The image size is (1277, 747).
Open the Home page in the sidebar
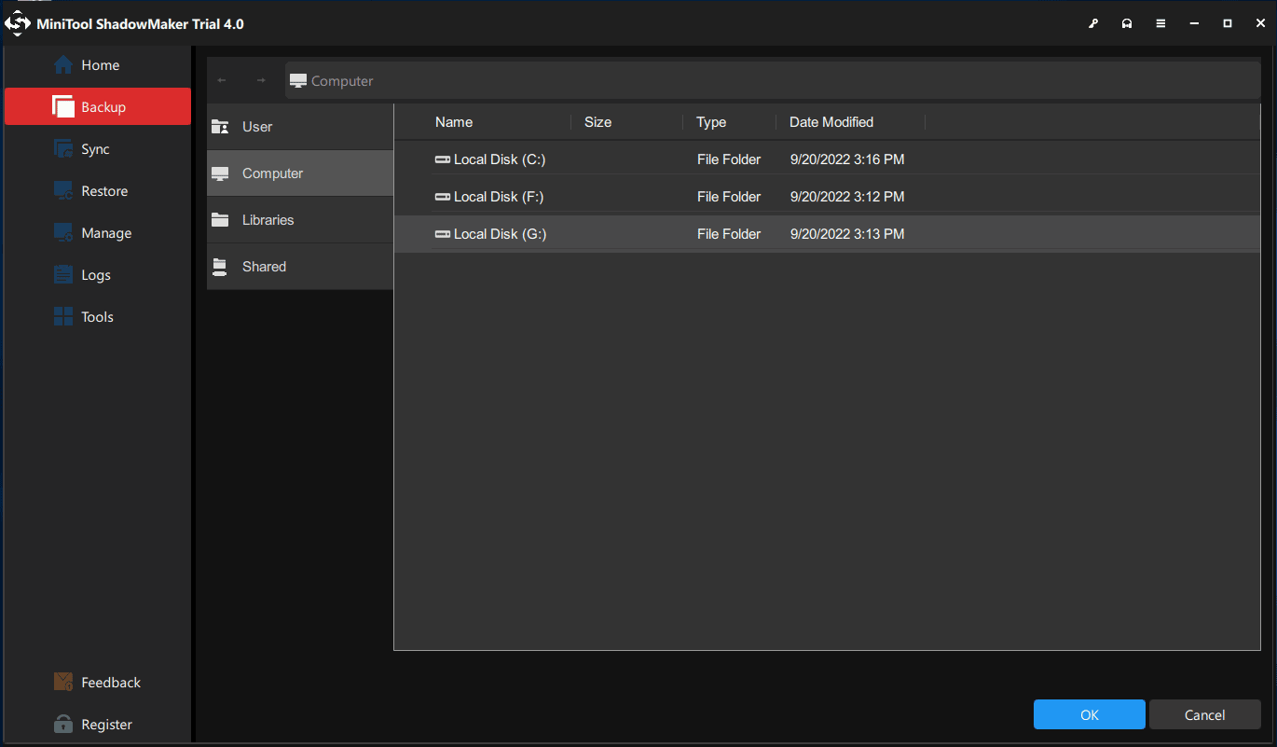coord(98,65)
